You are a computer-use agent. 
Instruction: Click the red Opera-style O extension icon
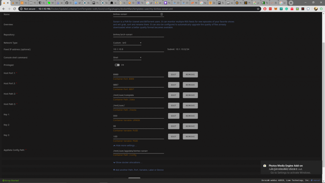coord(265,9)
